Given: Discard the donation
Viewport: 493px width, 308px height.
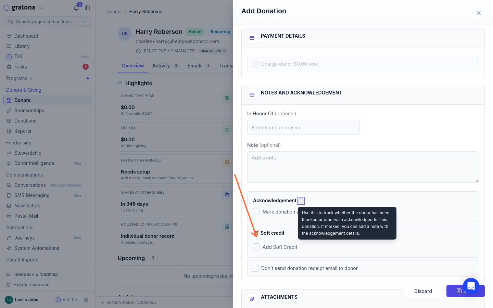Looking at the screenshot, I should click(423, 291).
